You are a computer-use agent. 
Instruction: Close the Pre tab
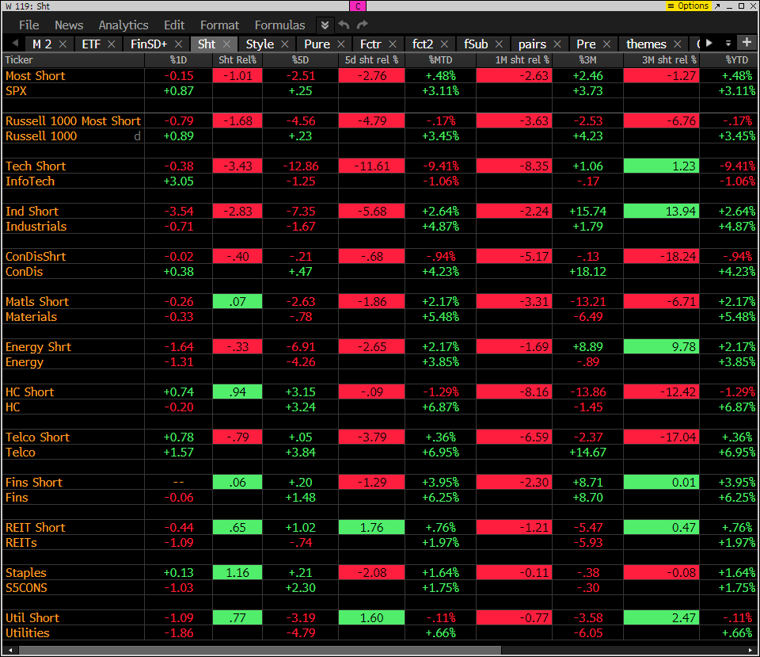pyautogui.click(x=606, y=44)
